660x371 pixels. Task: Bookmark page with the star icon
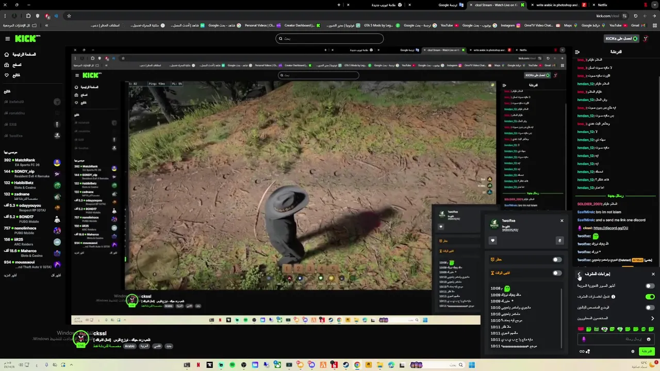coord(69,16)
